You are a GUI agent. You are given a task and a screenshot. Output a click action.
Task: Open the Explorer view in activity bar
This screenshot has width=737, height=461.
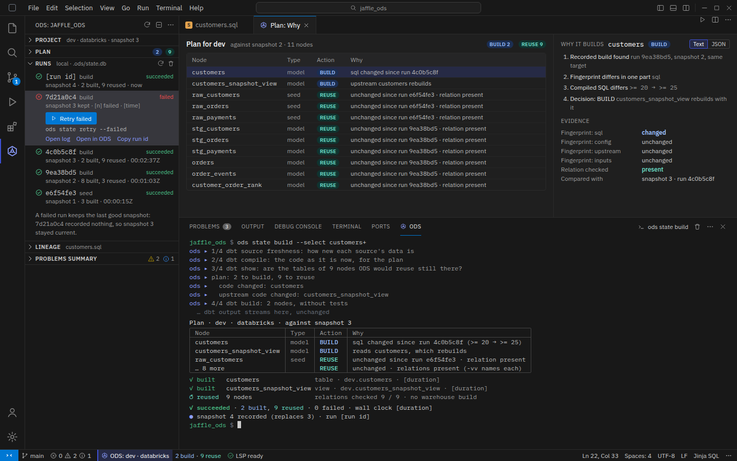click(x=12, y=28)
